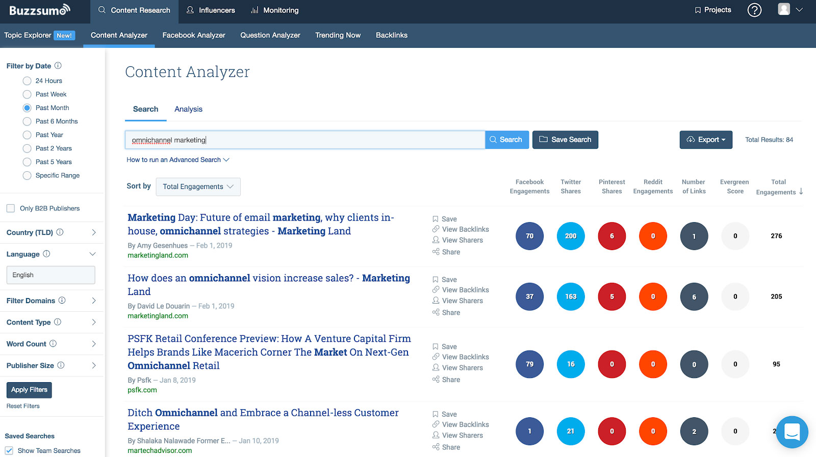The height and width of the screenshot is (457, 816).
Task: Uncheck Show Team Searches
Action: (x=9, y=450)
